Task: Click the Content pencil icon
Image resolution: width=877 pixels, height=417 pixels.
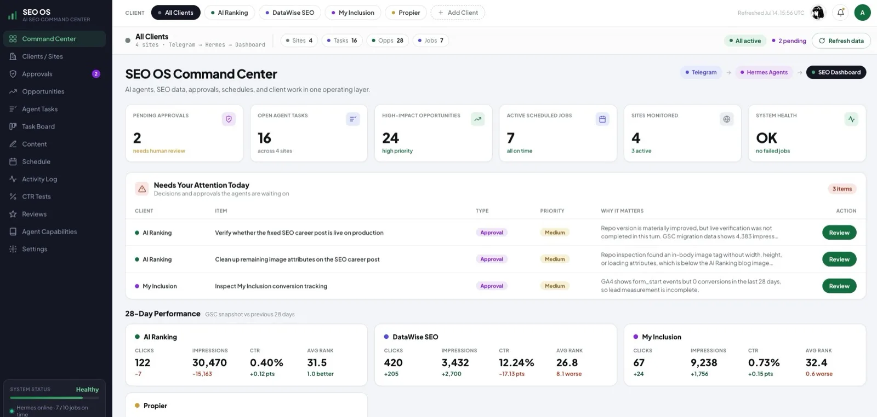Action: click(x=13, y=144)
